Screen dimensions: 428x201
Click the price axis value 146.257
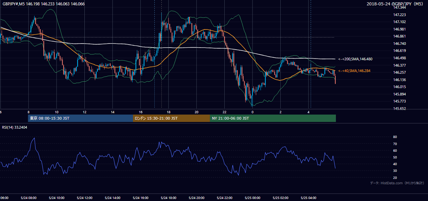400,72
